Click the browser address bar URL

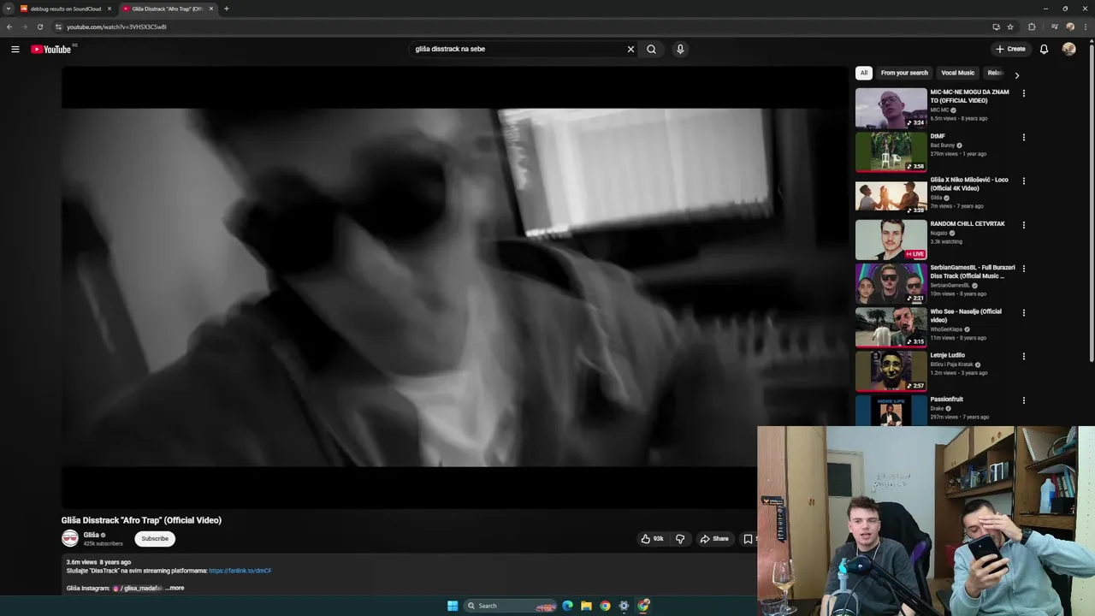point(116,27)
